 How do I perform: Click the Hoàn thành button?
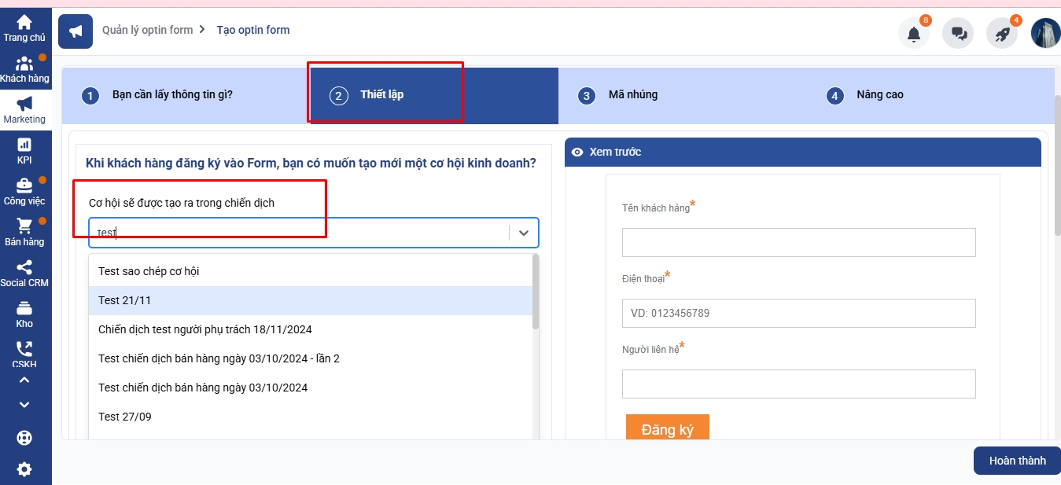tap(1017, 461)
